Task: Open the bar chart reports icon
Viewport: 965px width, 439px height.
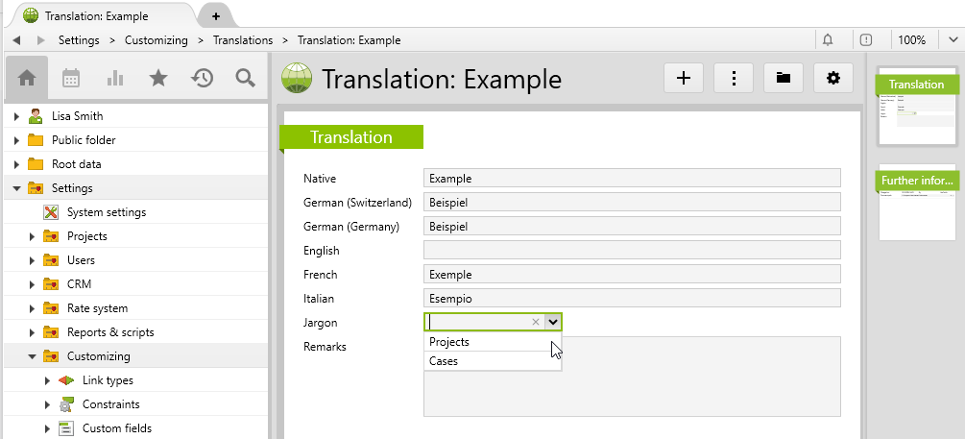Action: point(115,78)
